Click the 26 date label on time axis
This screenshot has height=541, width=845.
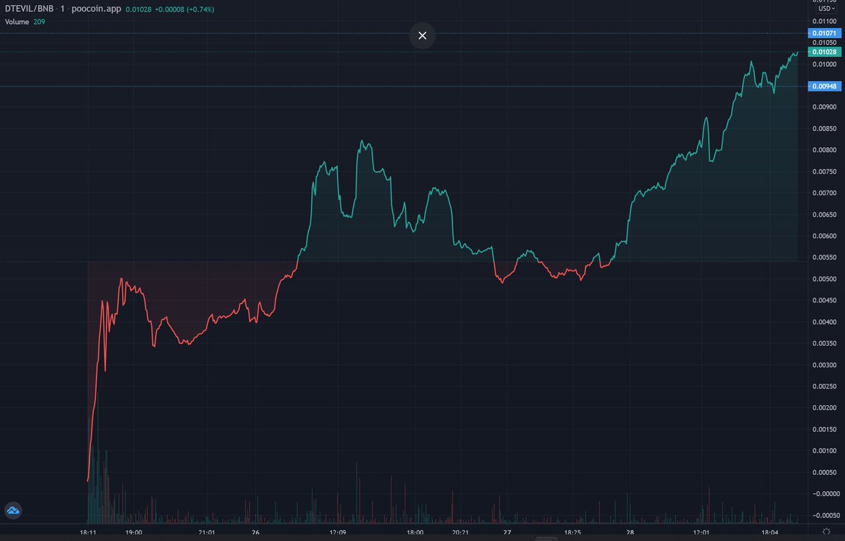(x=254, y=533)
